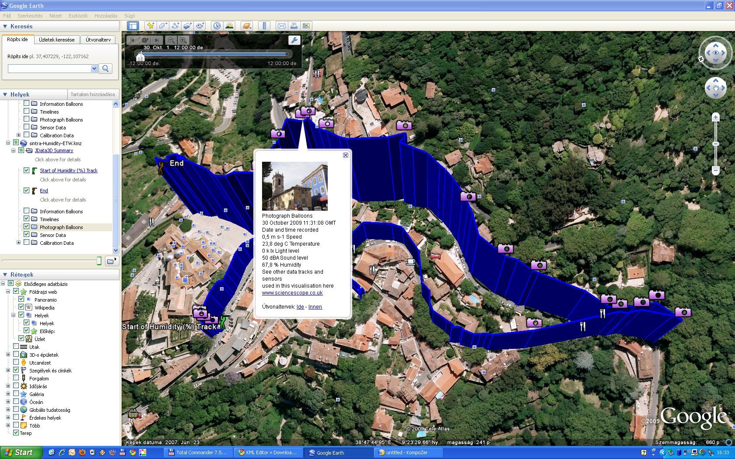
Task: Switch to the Útvonalterv tab
Action: (x=98, y=40)
